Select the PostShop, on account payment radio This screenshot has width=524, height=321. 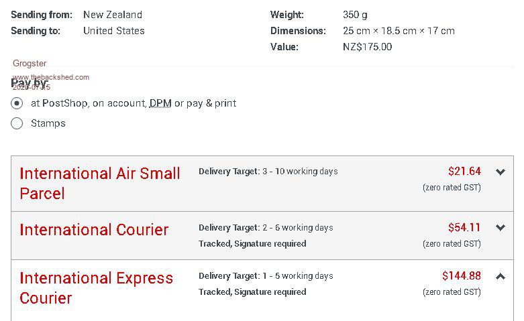(x=17, y=104)
